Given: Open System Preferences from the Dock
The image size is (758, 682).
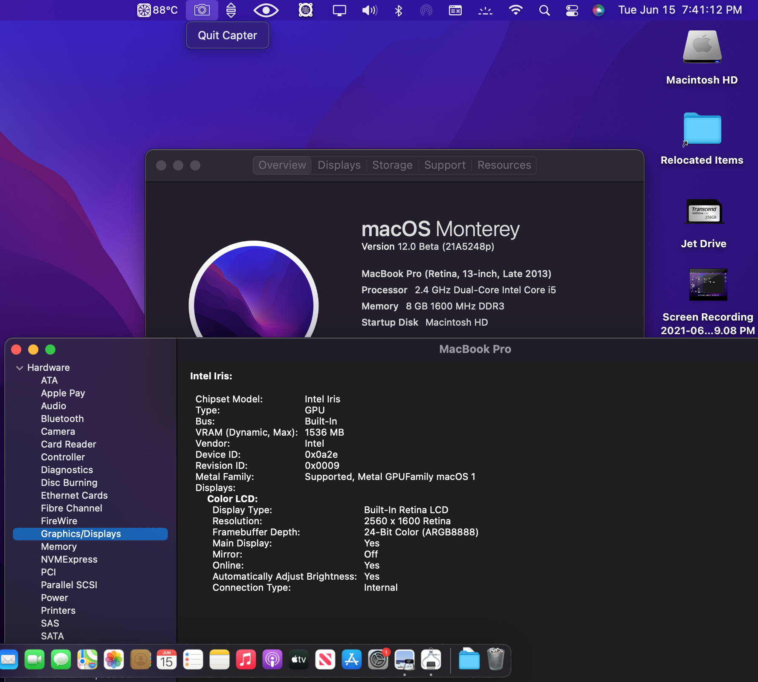Looking at the screenshot, I should (378, 660).
